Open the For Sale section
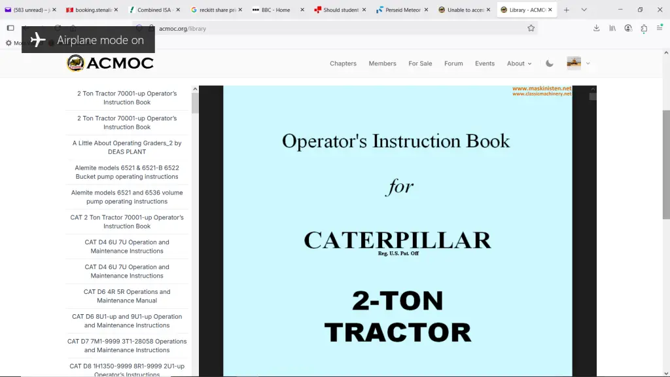Viewport: 670px width, 377px height. [x=420, y=63]
